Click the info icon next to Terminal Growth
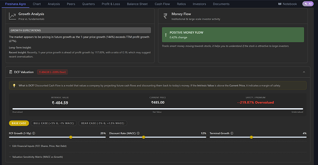This screenshot has height=165, width=318. pos(232,133)
